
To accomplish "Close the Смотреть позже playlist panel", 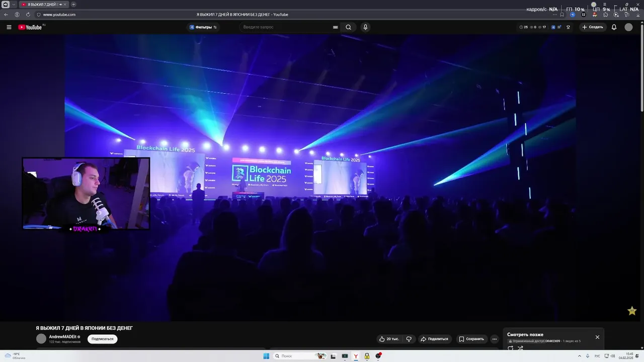I will tap(598, 337).
